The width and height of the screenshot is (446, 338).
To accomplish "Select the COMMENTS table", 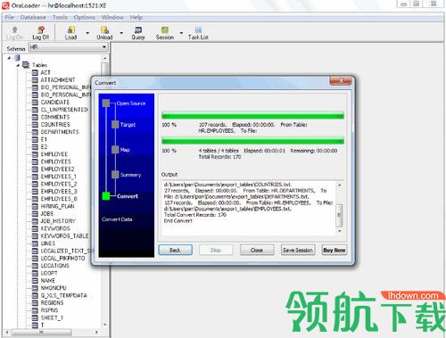I will pyautogui.click(x=55, y=117).
